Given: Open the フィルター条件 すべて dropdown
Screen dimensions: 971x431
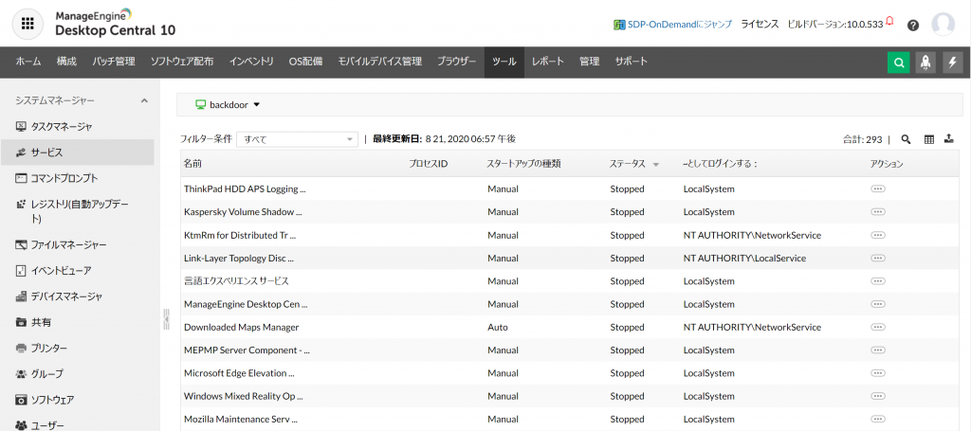Looking at the screenshot, I should coord(297,139).
